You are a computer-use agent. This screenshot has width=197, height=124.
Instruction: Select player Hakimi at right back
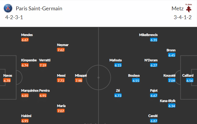[x=27, y=116]
